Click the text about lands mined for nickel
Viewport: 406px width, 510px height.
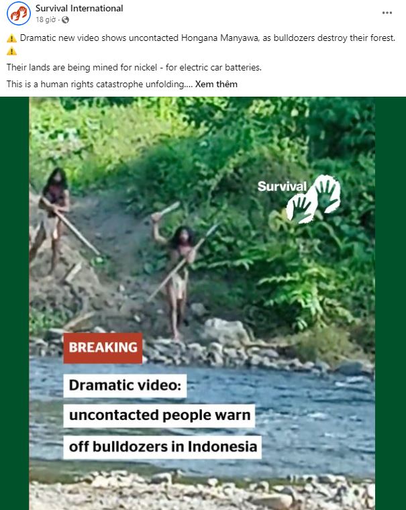tap(134, 67)
